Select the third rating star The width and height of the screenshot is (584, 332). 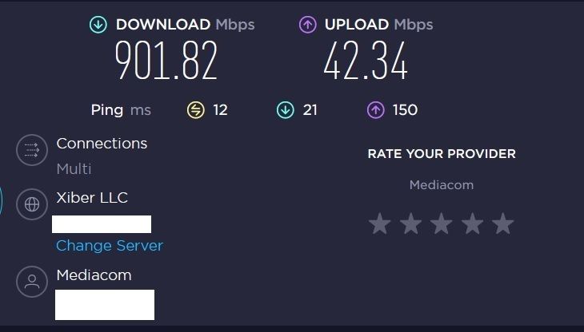[442, 223]
